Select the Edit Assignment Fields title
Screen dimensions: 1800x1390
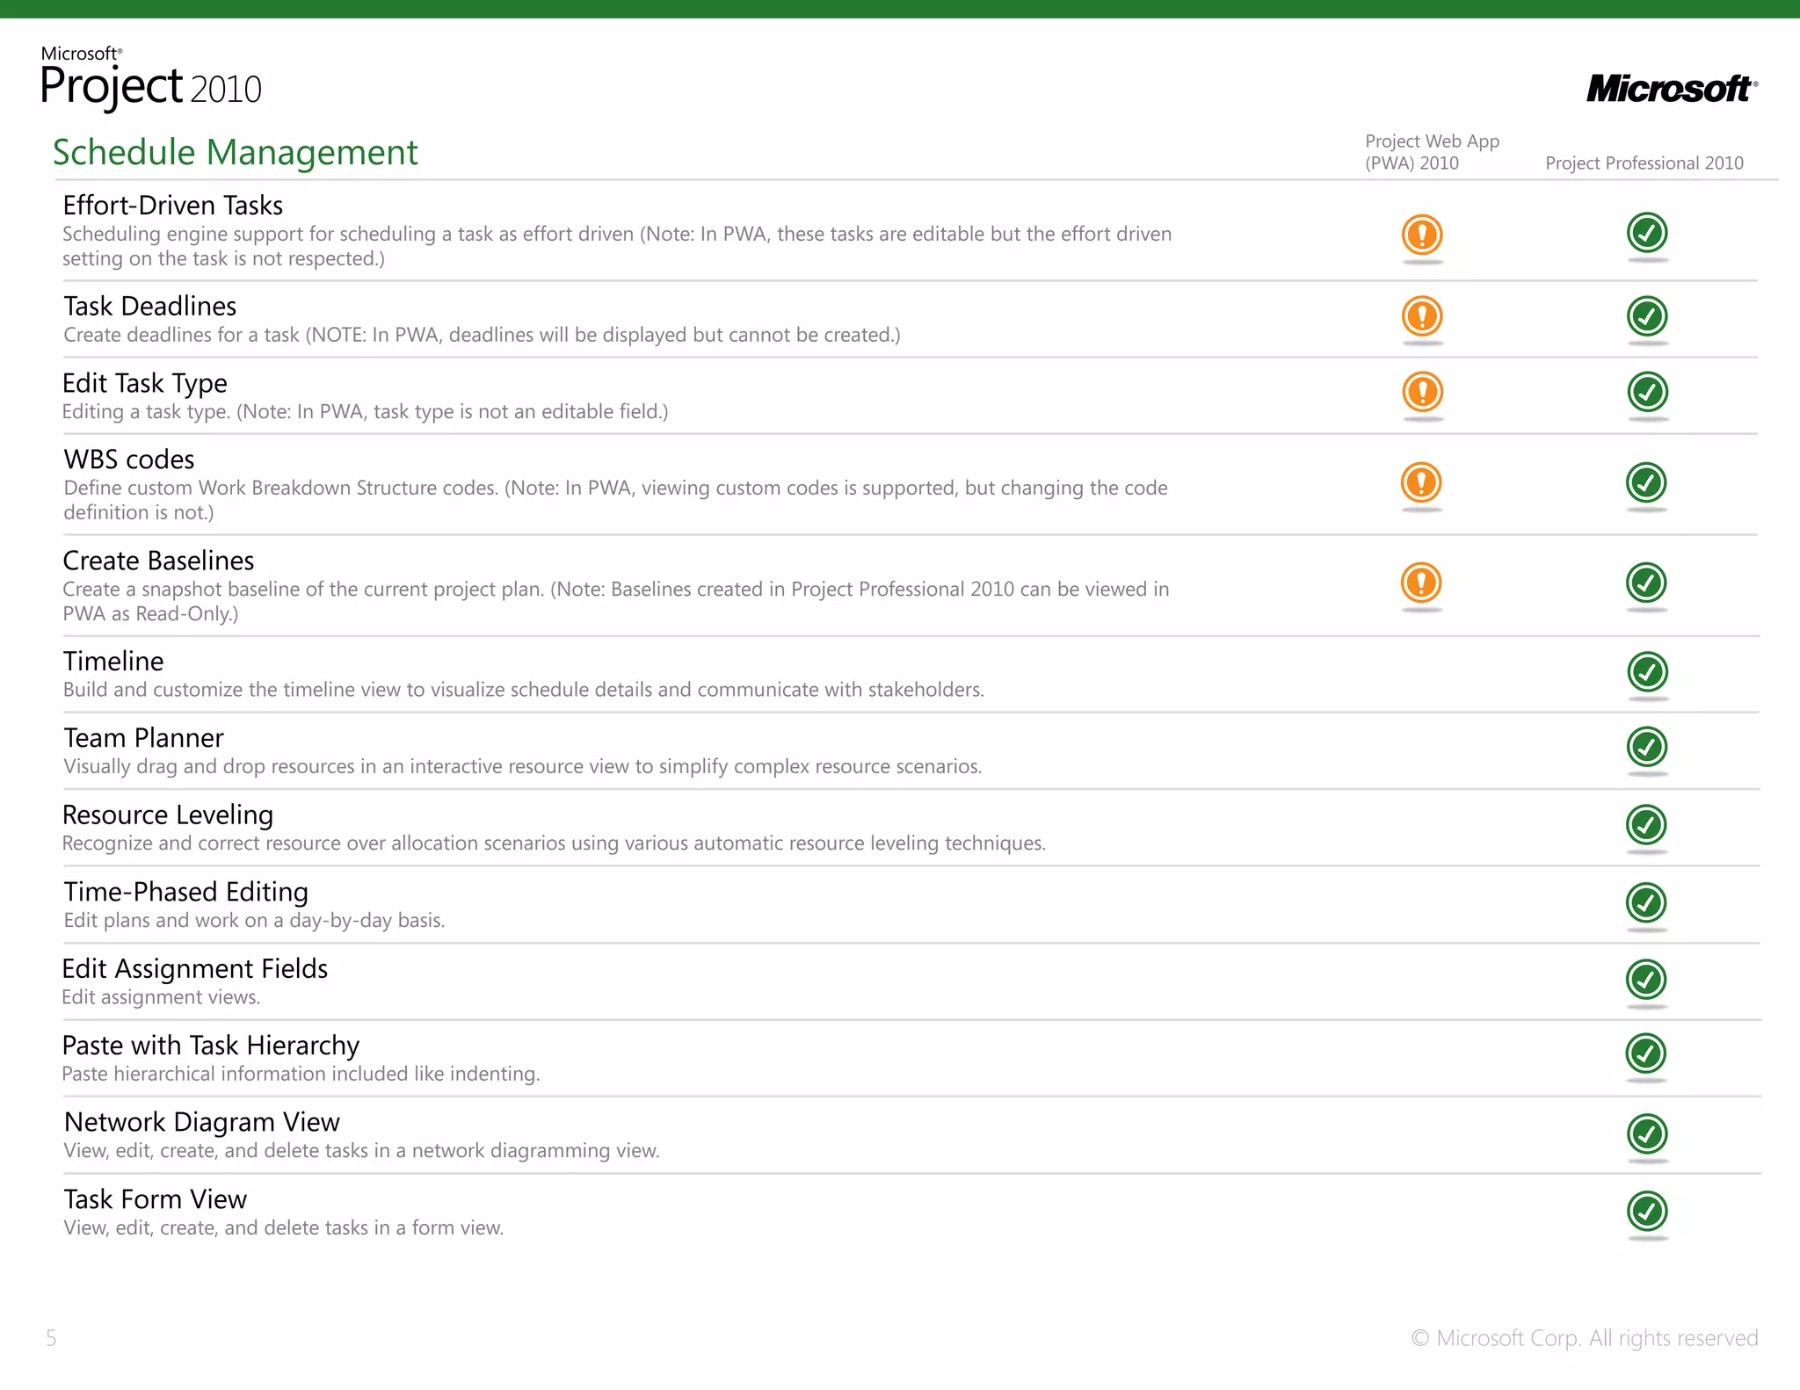tap(195, 969)
